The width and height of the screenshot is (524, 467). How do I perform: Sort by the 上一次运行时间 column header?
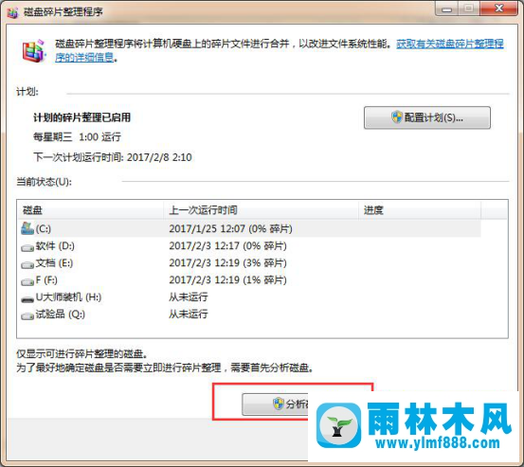pyautogui.click(x=261, y=210)
